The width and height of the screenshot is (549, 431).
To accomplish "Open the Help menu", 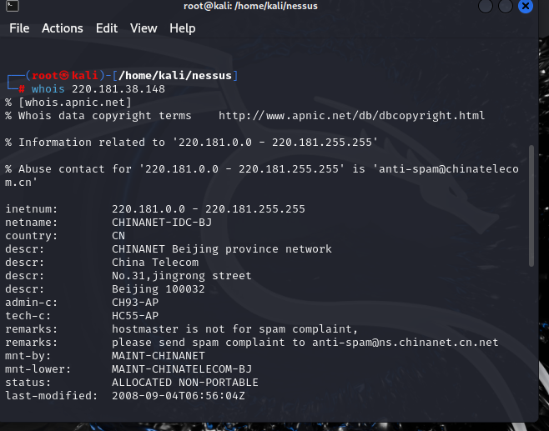I will pos(183,28).
